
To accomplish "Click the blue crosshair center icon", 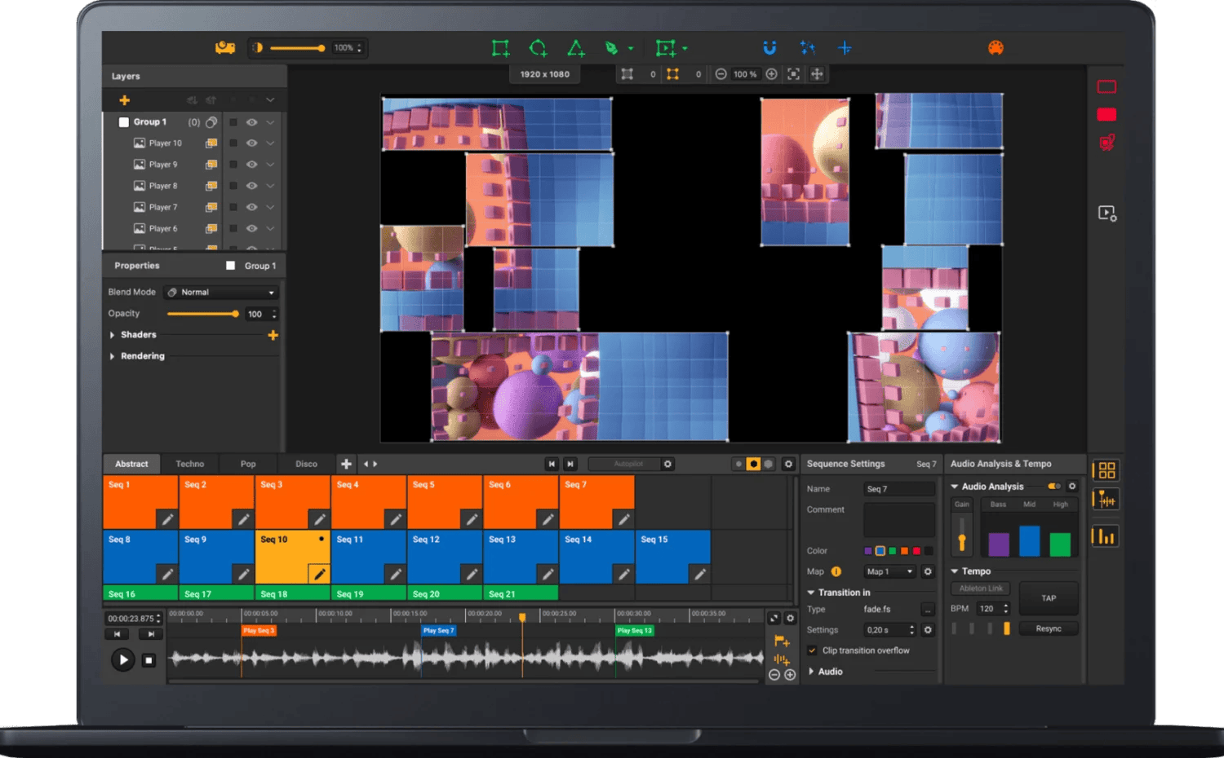I will (845, 48).
